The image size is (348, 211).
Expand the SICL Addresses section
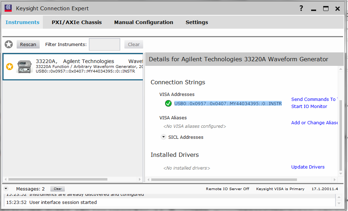click(x=163, y=137)
